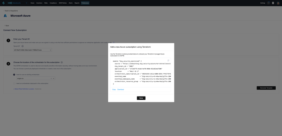The height and width of the screenshot is (136, 282).
Task: Select 'I want an orchestrator deployed in this subscription'
Action: [14, 83]
